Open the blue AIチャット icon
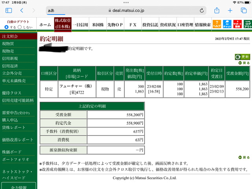The image size is (252, 189). coord(227,24)
